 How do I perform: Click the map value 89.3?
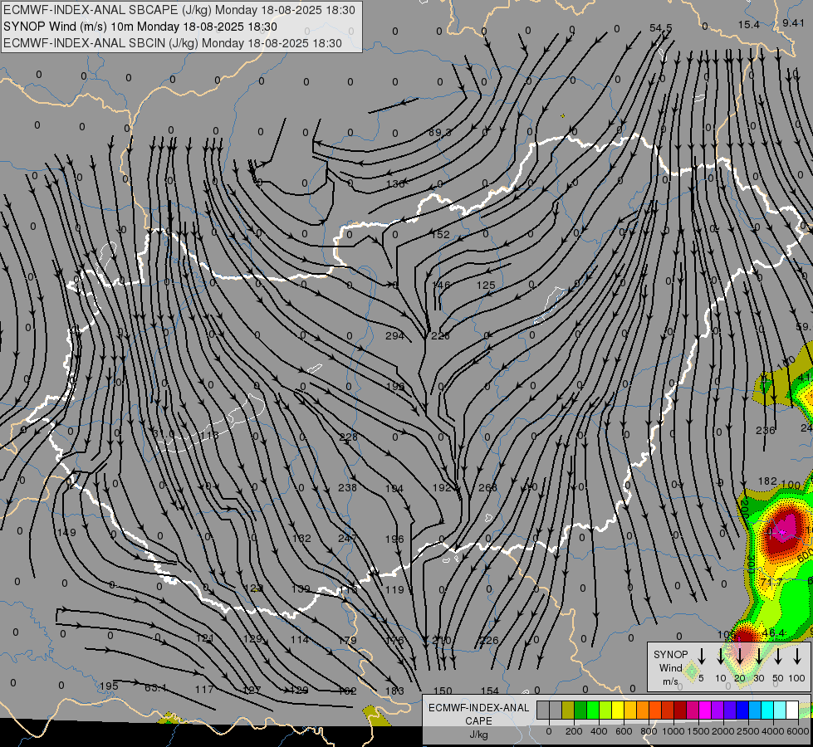tap(439, 133)
